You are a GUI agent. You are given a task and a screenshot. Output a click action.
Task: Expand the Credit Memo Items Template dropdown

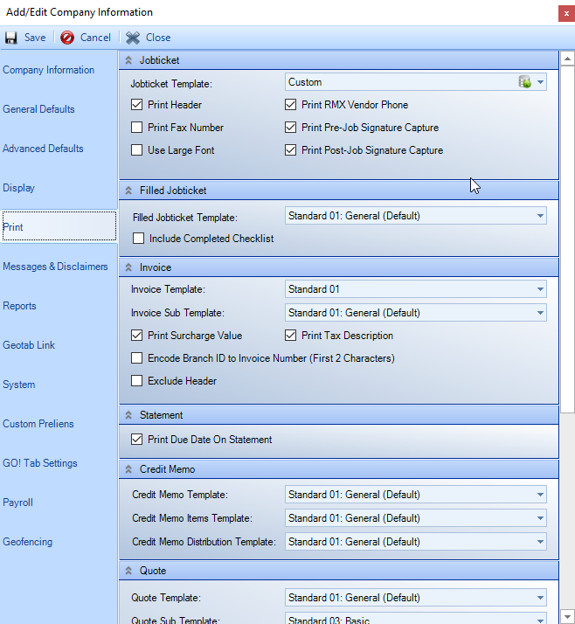541,518
